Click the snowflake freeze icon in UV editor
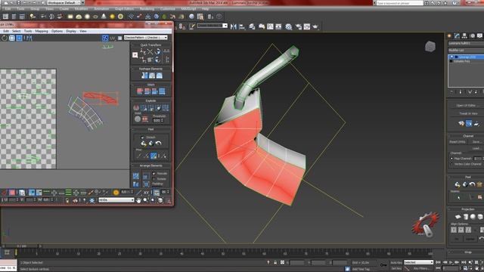 pyautogui.click(x=92, y=200)
